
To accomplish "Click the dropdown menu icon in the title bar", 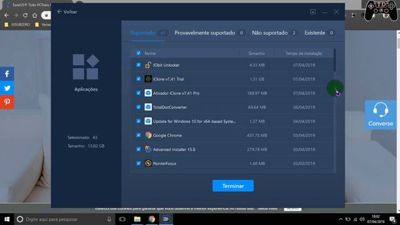I will (x=312, y=12).
